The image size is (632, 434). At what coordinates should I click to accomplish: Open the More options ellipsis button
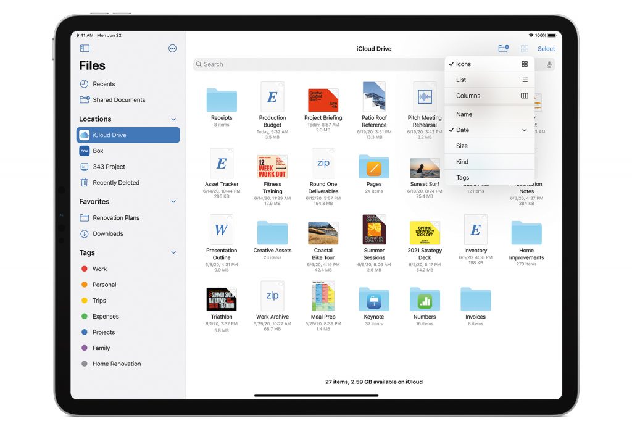pos(173,48)
